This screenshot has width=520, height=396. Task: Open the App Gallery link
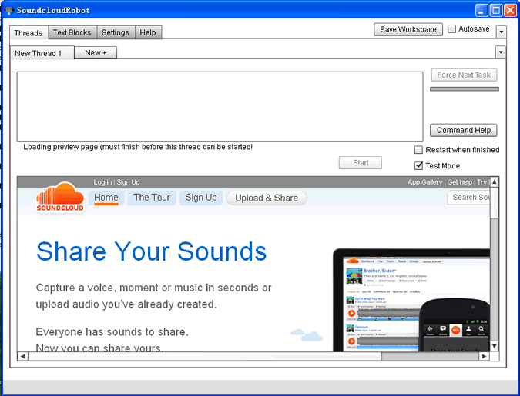click(424, 182)
